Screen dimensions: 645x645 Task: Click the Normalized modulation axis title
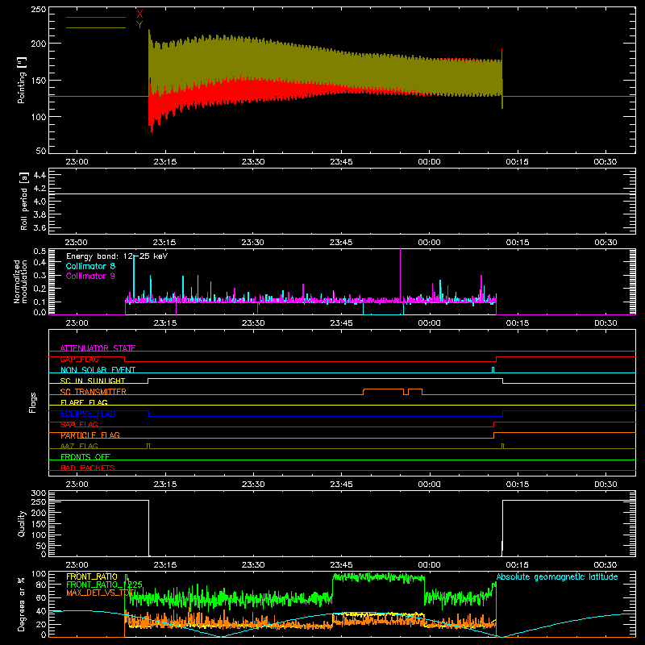click(x=19, y=281)
